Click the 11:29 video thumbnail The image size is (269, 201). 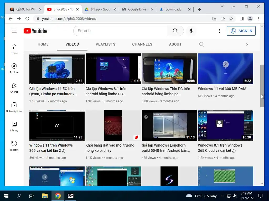click(x=57, y=125)
